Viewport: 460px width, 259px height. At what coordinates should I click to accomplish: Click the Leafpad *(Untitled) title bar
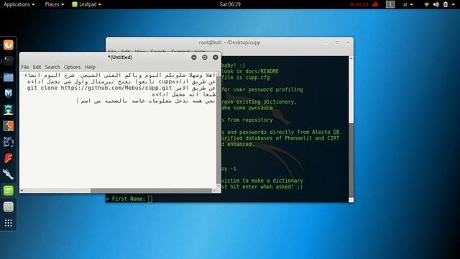pos(120,58)
